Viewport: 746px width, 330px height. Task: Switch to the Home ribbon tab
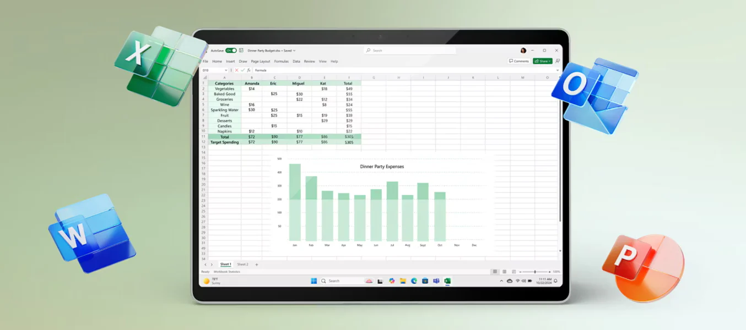tap(217, 62)
